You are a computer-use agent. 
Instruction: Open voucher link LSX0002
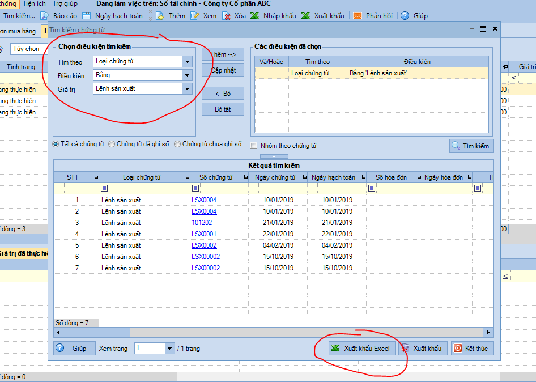(x=204, y=245)
